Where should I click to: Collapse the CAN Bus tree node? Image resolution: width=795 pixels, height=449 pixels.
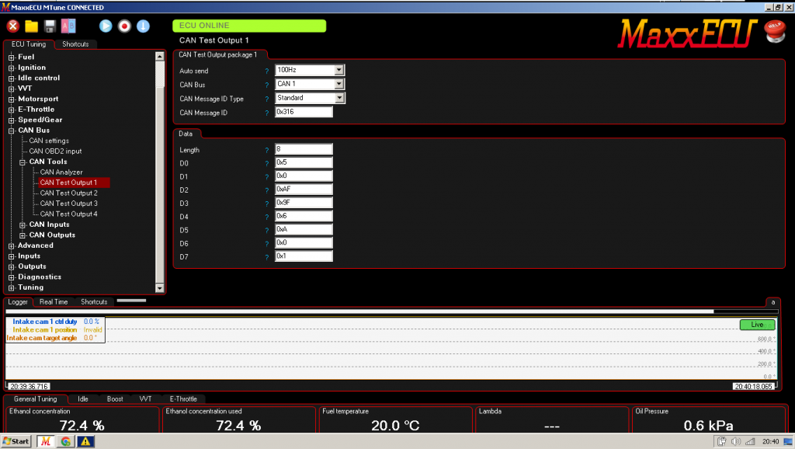click(x=11, y=131)
